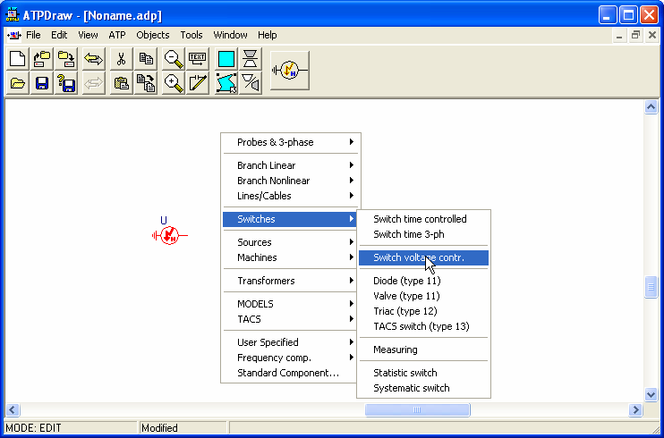Select Systematic switch

tap(423, 388)
